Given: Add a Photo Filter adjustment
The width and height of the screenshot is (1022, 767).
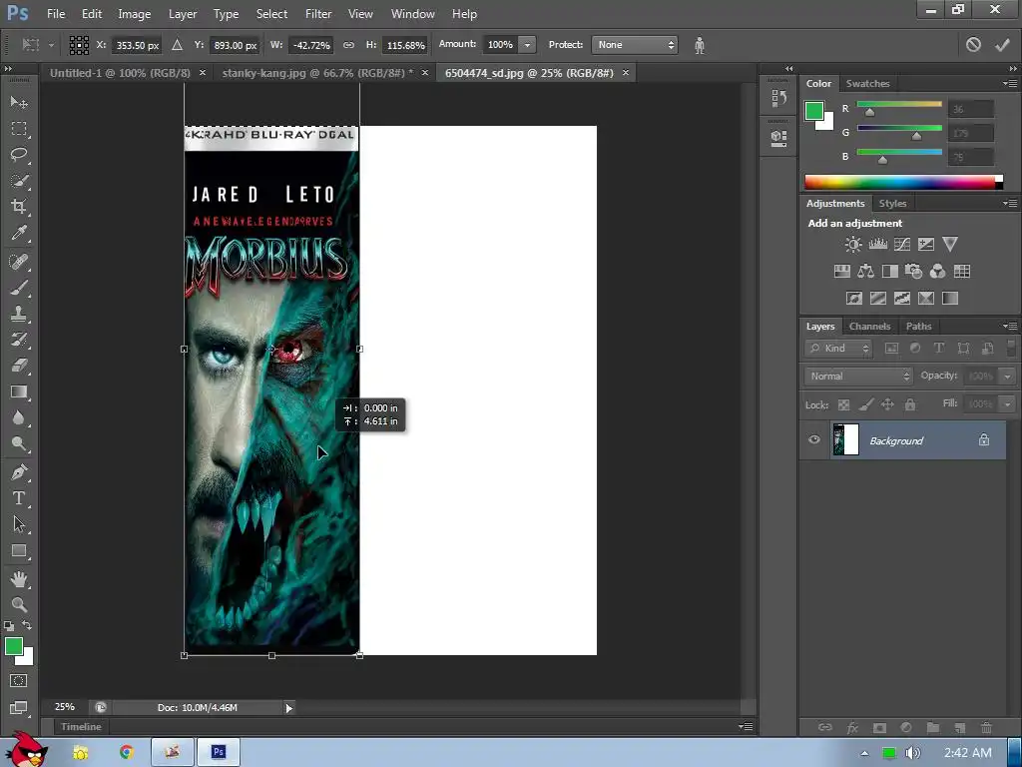Looking at the screenshot, I should pos(914,272).
